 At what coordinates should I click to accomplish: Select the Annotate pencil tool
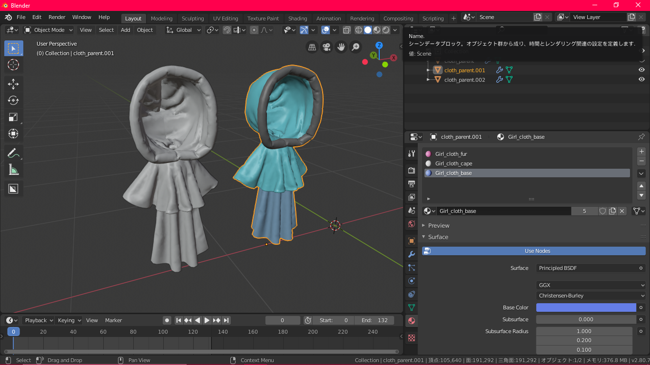(x=13, y=153)
